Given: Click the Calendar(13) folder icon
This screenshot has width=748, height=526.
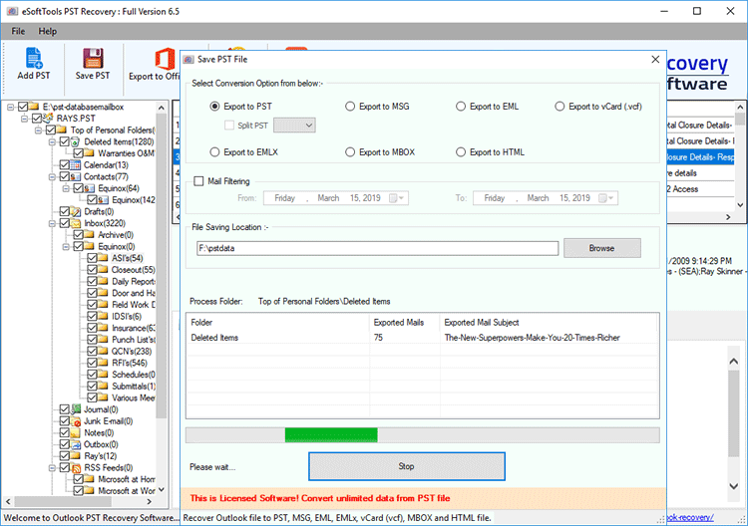Looking at the screenshot, I should [76, 165].
